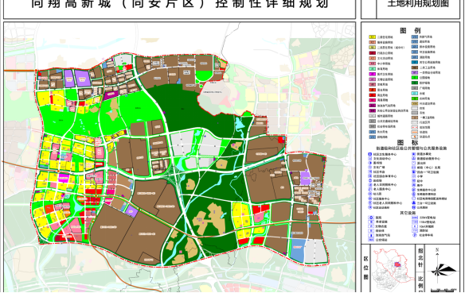465x293 pixels.
Task: Click the 公共厕所 legend icon
Action: pos(414,208)
